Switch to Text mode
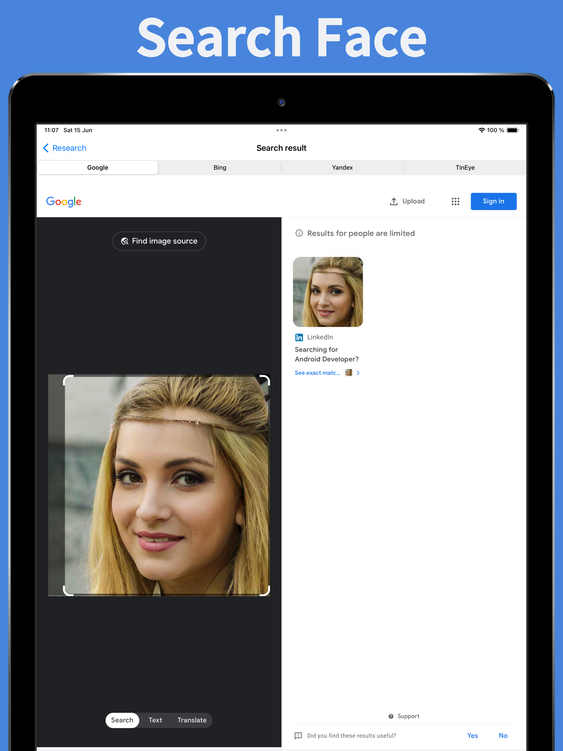The width and height of the screenshot is (563, 751). click(155, 720)
